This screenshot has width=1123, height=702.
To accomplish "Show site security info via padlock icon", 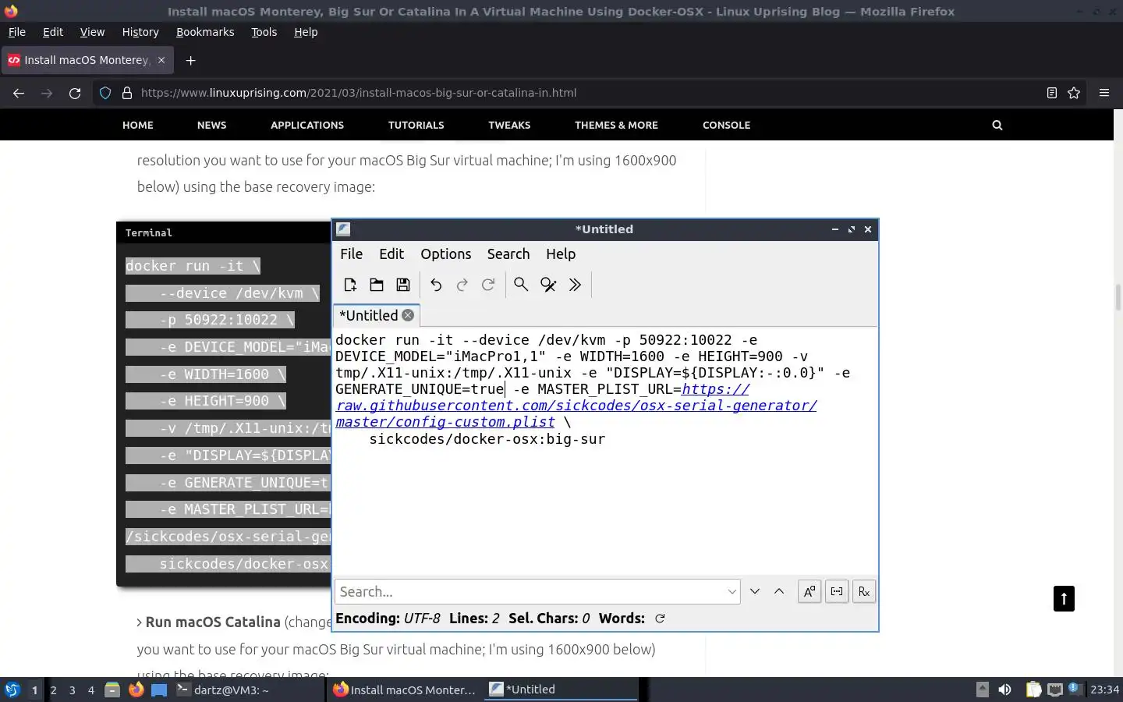I will click(126, 93).
